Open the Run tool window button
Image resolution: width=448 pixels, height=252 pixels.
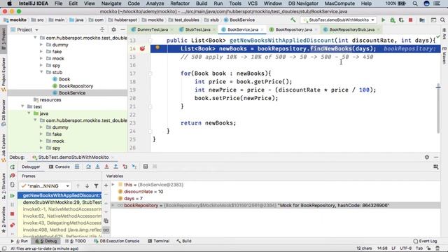20,241
